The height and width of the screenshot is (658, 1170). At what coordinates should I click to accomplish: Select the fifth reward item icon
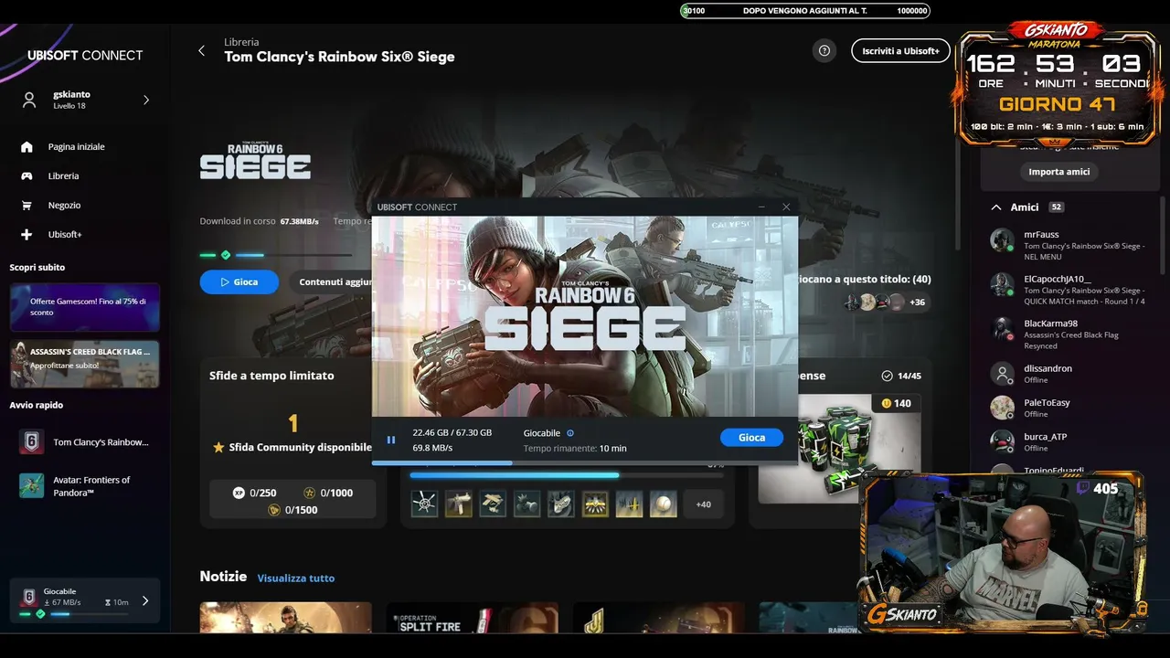(x=561, y=504)
